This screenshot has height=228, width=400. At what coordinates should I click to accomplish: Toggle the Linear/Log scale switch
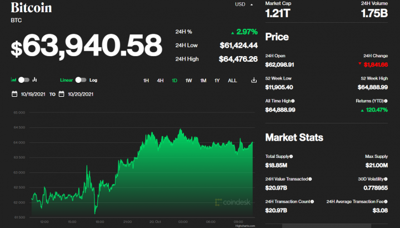point(81,80)
